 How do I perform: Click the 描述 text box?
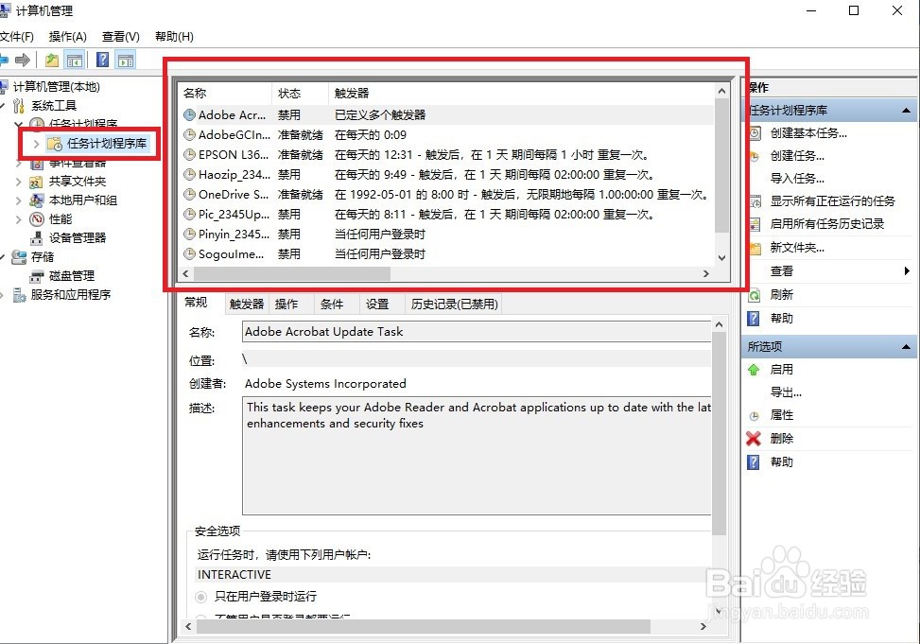[477, 456]
